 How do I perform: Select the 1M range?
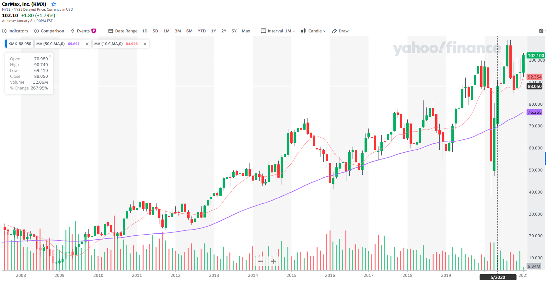click(x=166, y=31)
